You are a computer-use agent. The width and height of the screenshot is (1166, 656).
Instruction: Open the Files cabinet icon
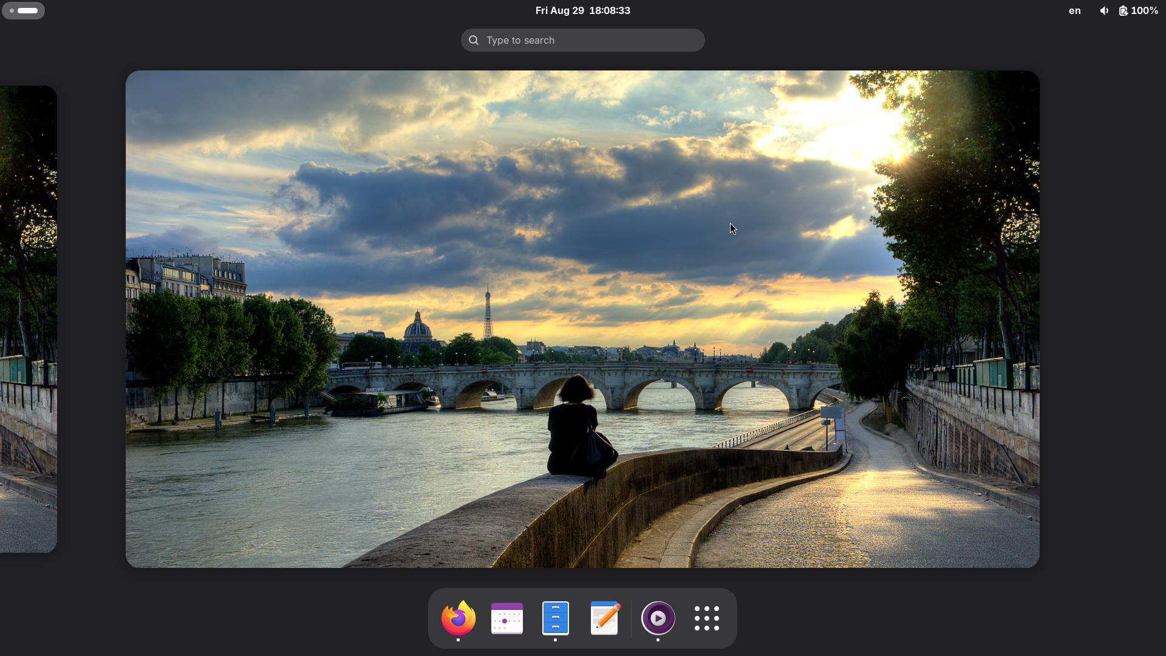point(555,618)
